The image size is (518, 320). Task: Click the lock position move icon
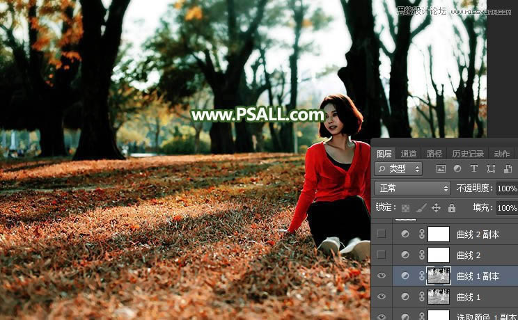436,208
